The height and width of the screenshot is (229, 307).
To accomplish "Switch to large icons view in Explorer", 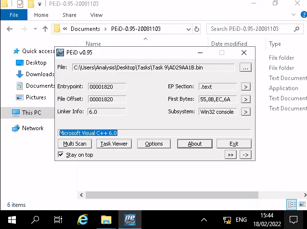I will (x=301, y=204).
